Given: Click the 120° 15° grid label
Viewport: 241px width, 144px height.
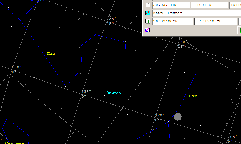Looking at the screenshot, I should click(x=183, y=44).
